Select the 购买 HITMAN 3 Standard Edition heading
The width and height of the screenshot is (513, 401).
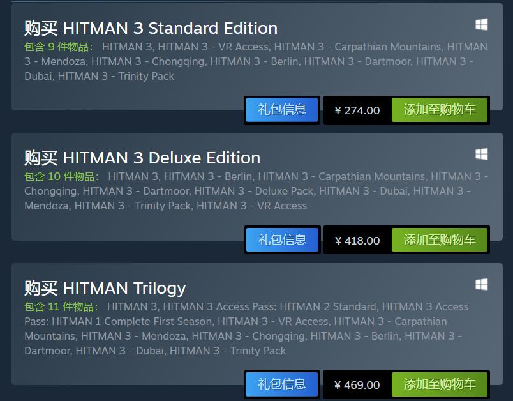pos(151,29)
